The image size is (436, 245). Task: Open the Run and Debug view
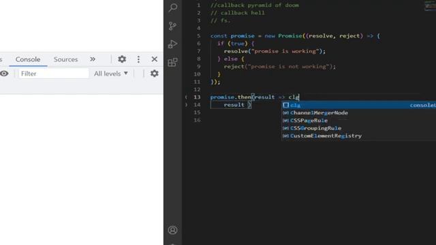(172, 44)
